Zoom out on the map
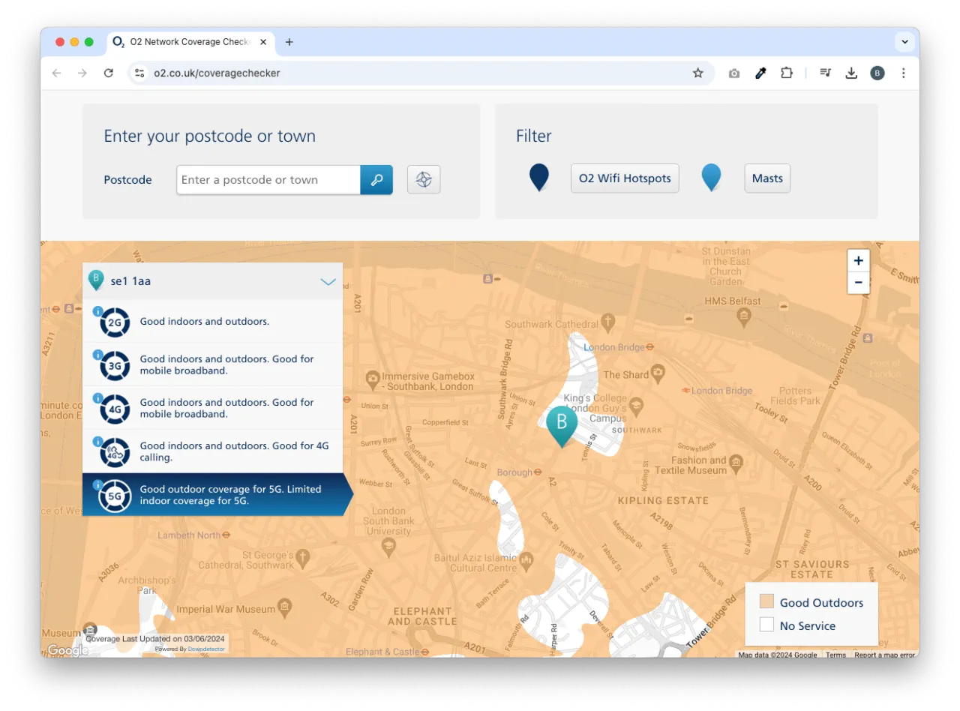The width and height of the screenshot is (960, 711). pyautogui.click(x=859, y=283)
